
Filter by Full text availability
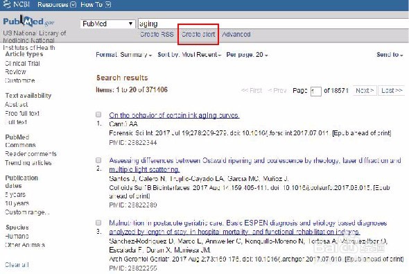pyautogui.click(x=16, y=122)
